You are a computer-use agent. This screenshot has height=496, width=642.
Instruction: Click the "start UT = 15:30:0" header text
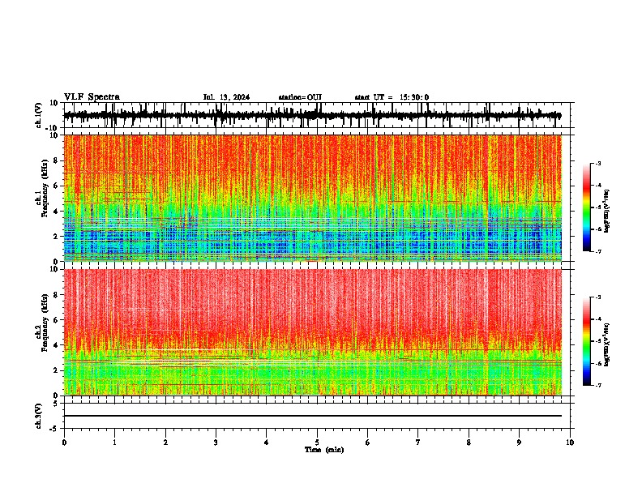coord(392,97)
